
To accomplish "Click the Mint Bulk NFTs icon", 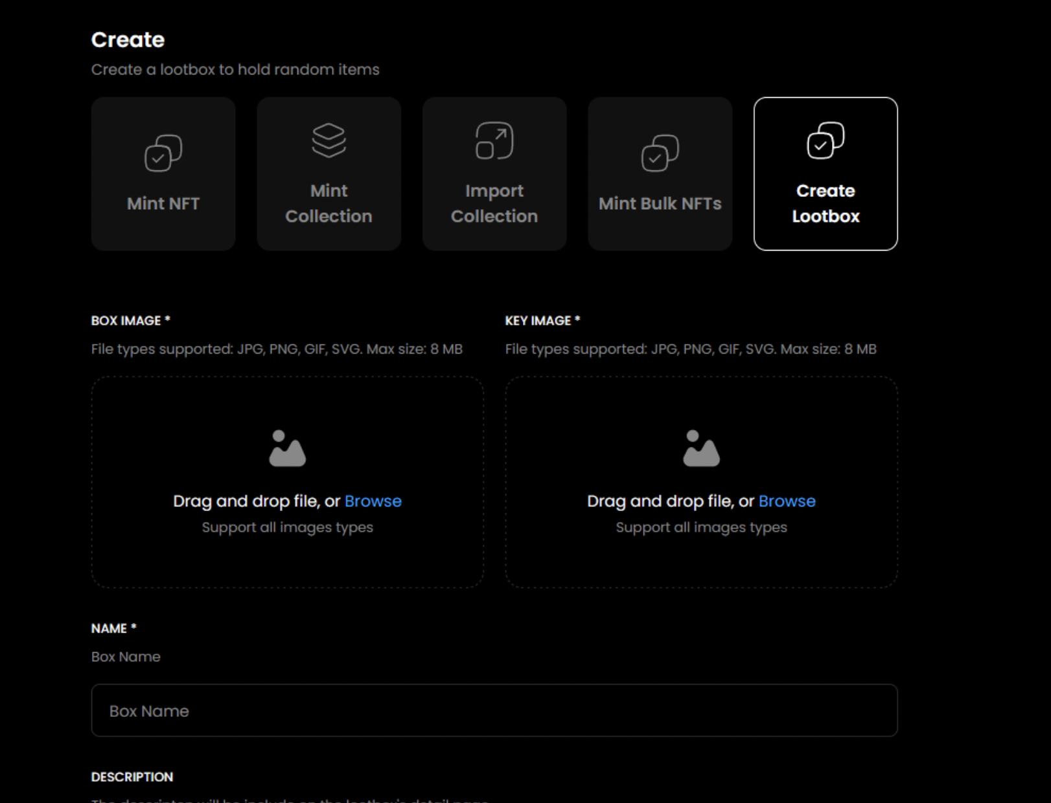I will click(660, 153).
